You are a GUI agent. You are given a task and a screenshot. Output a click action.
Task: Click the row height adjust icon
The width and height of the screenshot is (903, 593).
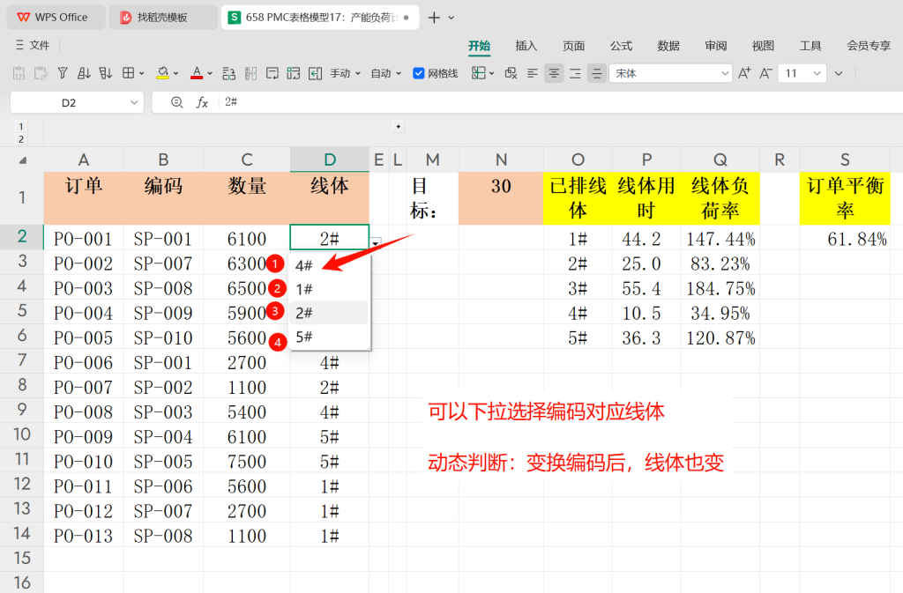click(x=228, y=73)
